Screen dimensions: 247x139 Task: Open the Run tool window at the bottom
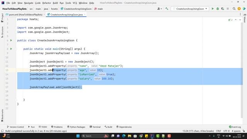tap(31, 127)
